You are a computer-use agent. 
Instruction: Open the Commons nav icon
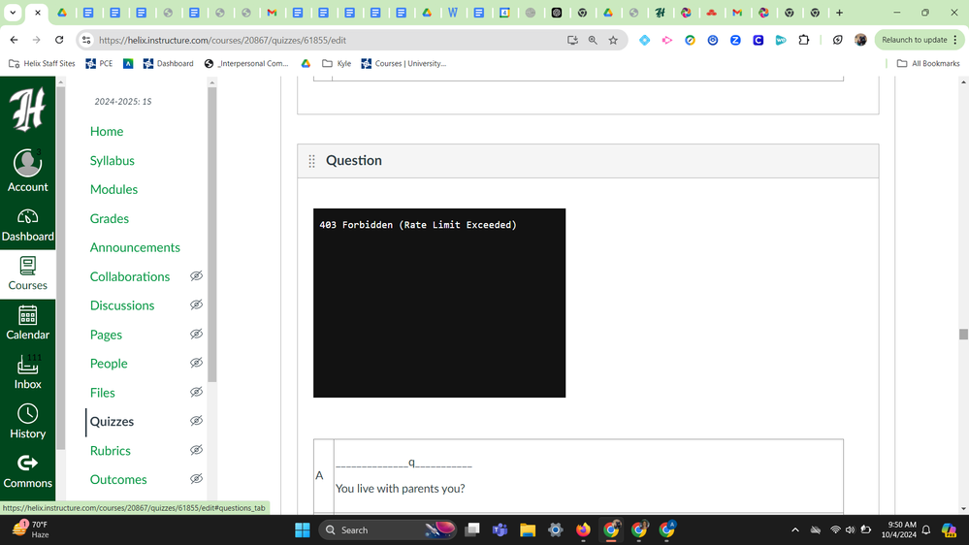(x=27, y=471)
